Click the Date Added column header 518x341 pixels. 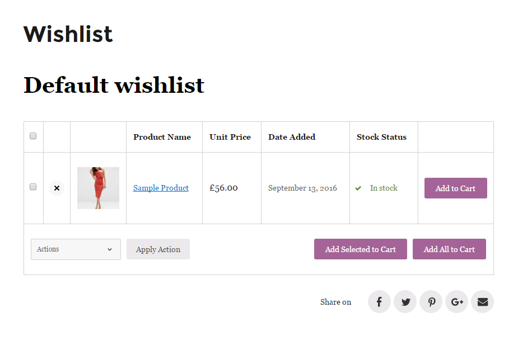coord(292,137)
